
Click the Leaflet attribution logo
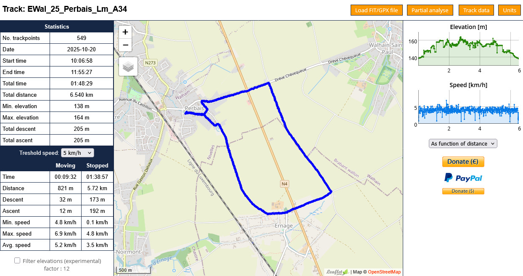pos(338,272)
